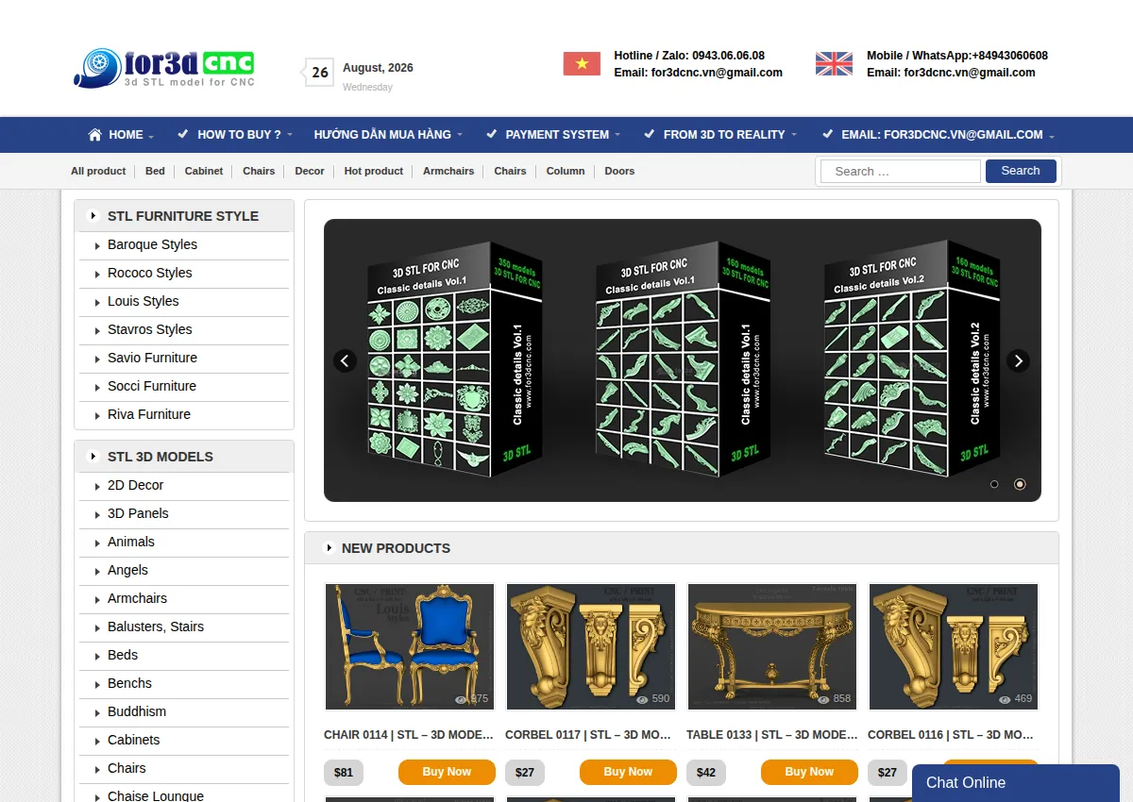The image size is (1133, 802).
Task: Open TABLE 0133 product thumbnail
Action: coord(771,646)
